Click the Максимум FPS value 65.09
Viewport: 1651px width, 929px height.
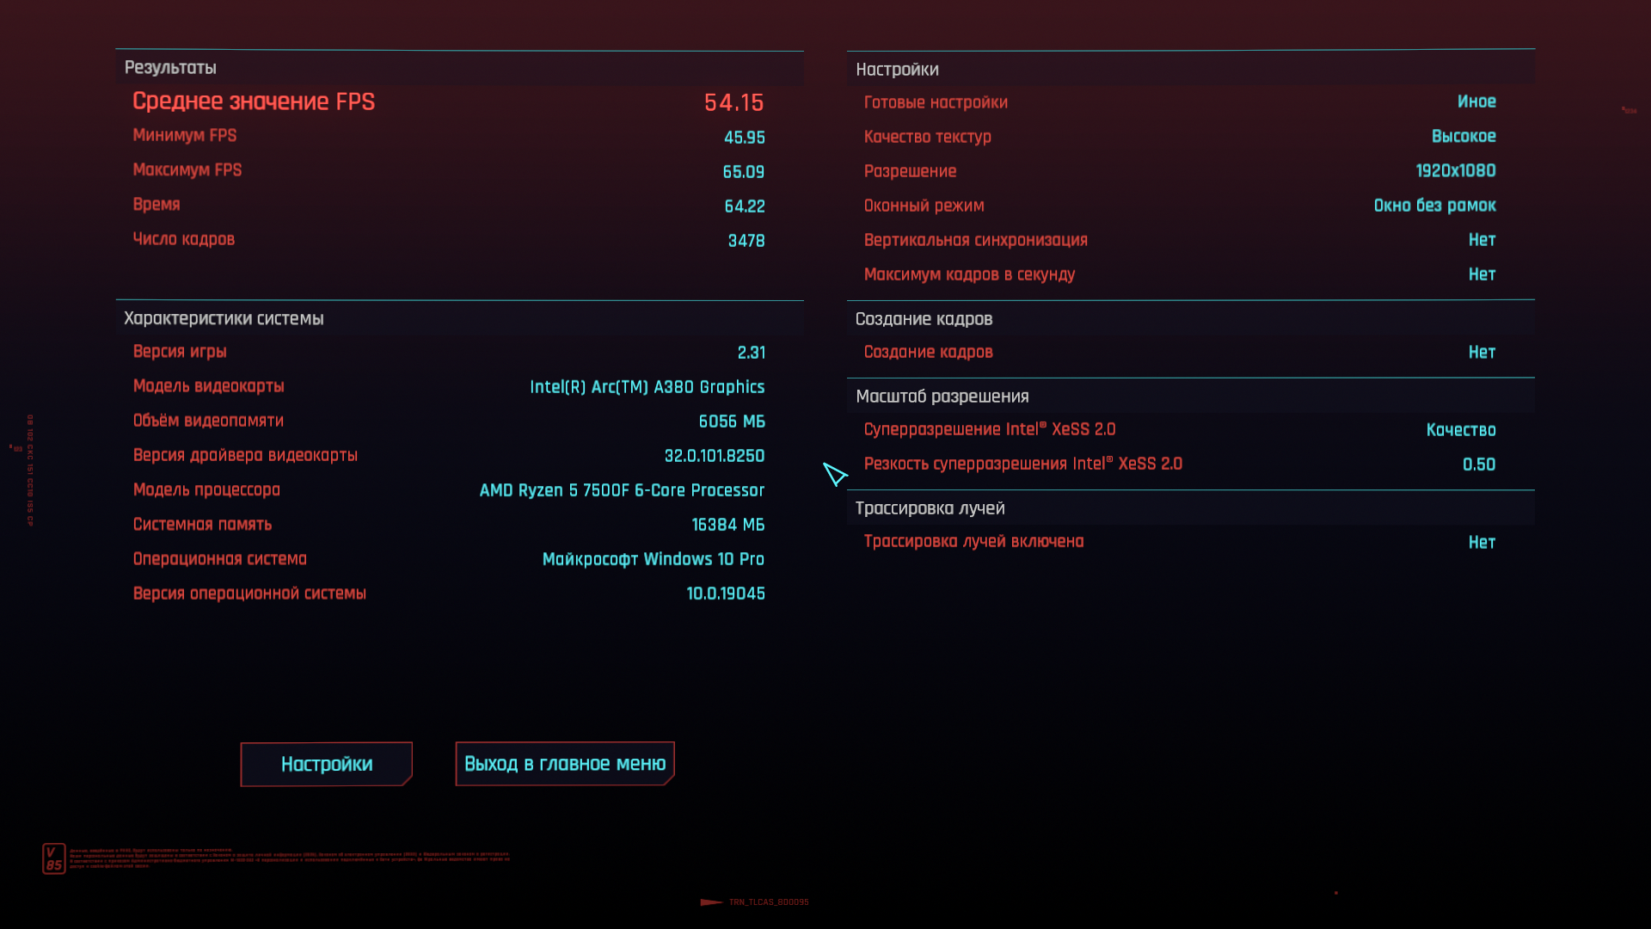pyautogui.click(x=743, y=172)
